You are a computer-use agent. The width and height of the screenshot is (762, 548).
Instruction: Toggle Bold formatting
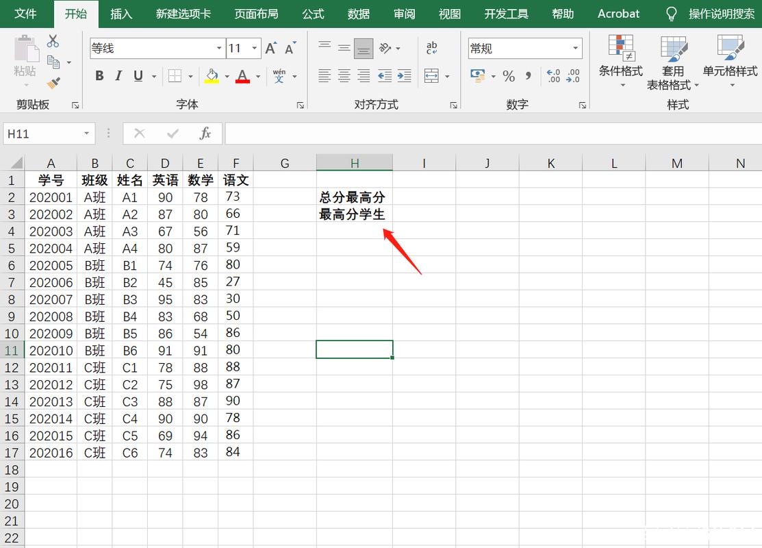point(100,76)
